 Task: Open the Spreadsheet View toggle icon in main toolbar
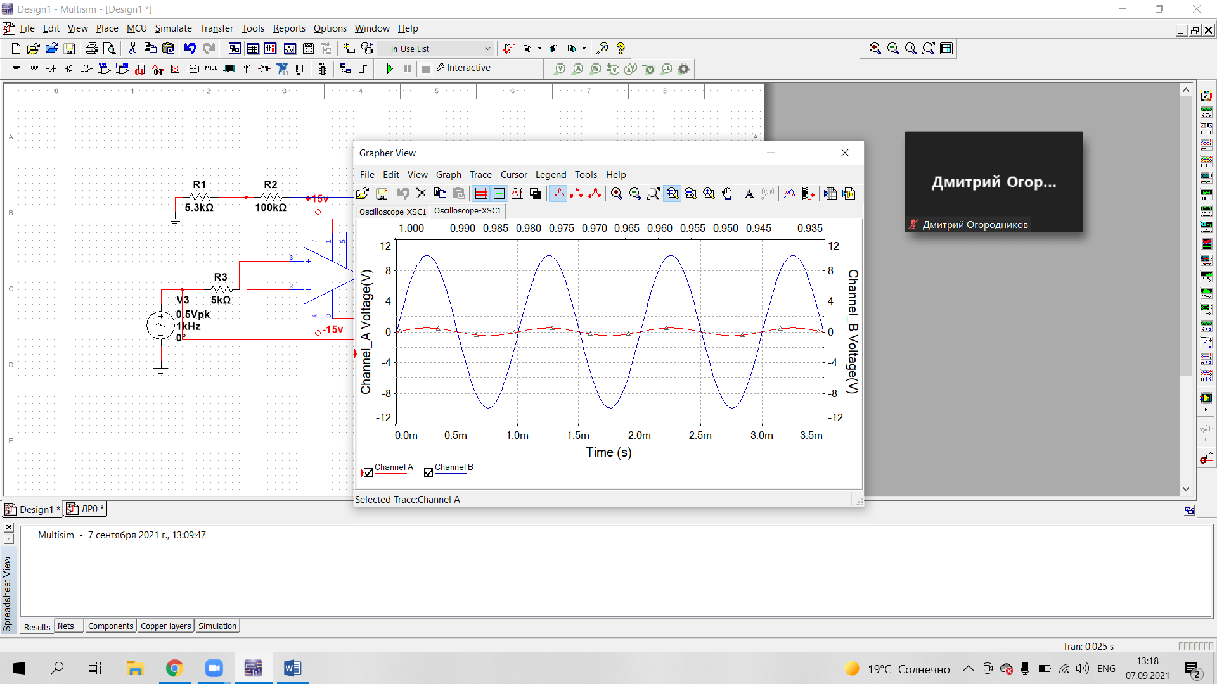(x=253, y=49)
